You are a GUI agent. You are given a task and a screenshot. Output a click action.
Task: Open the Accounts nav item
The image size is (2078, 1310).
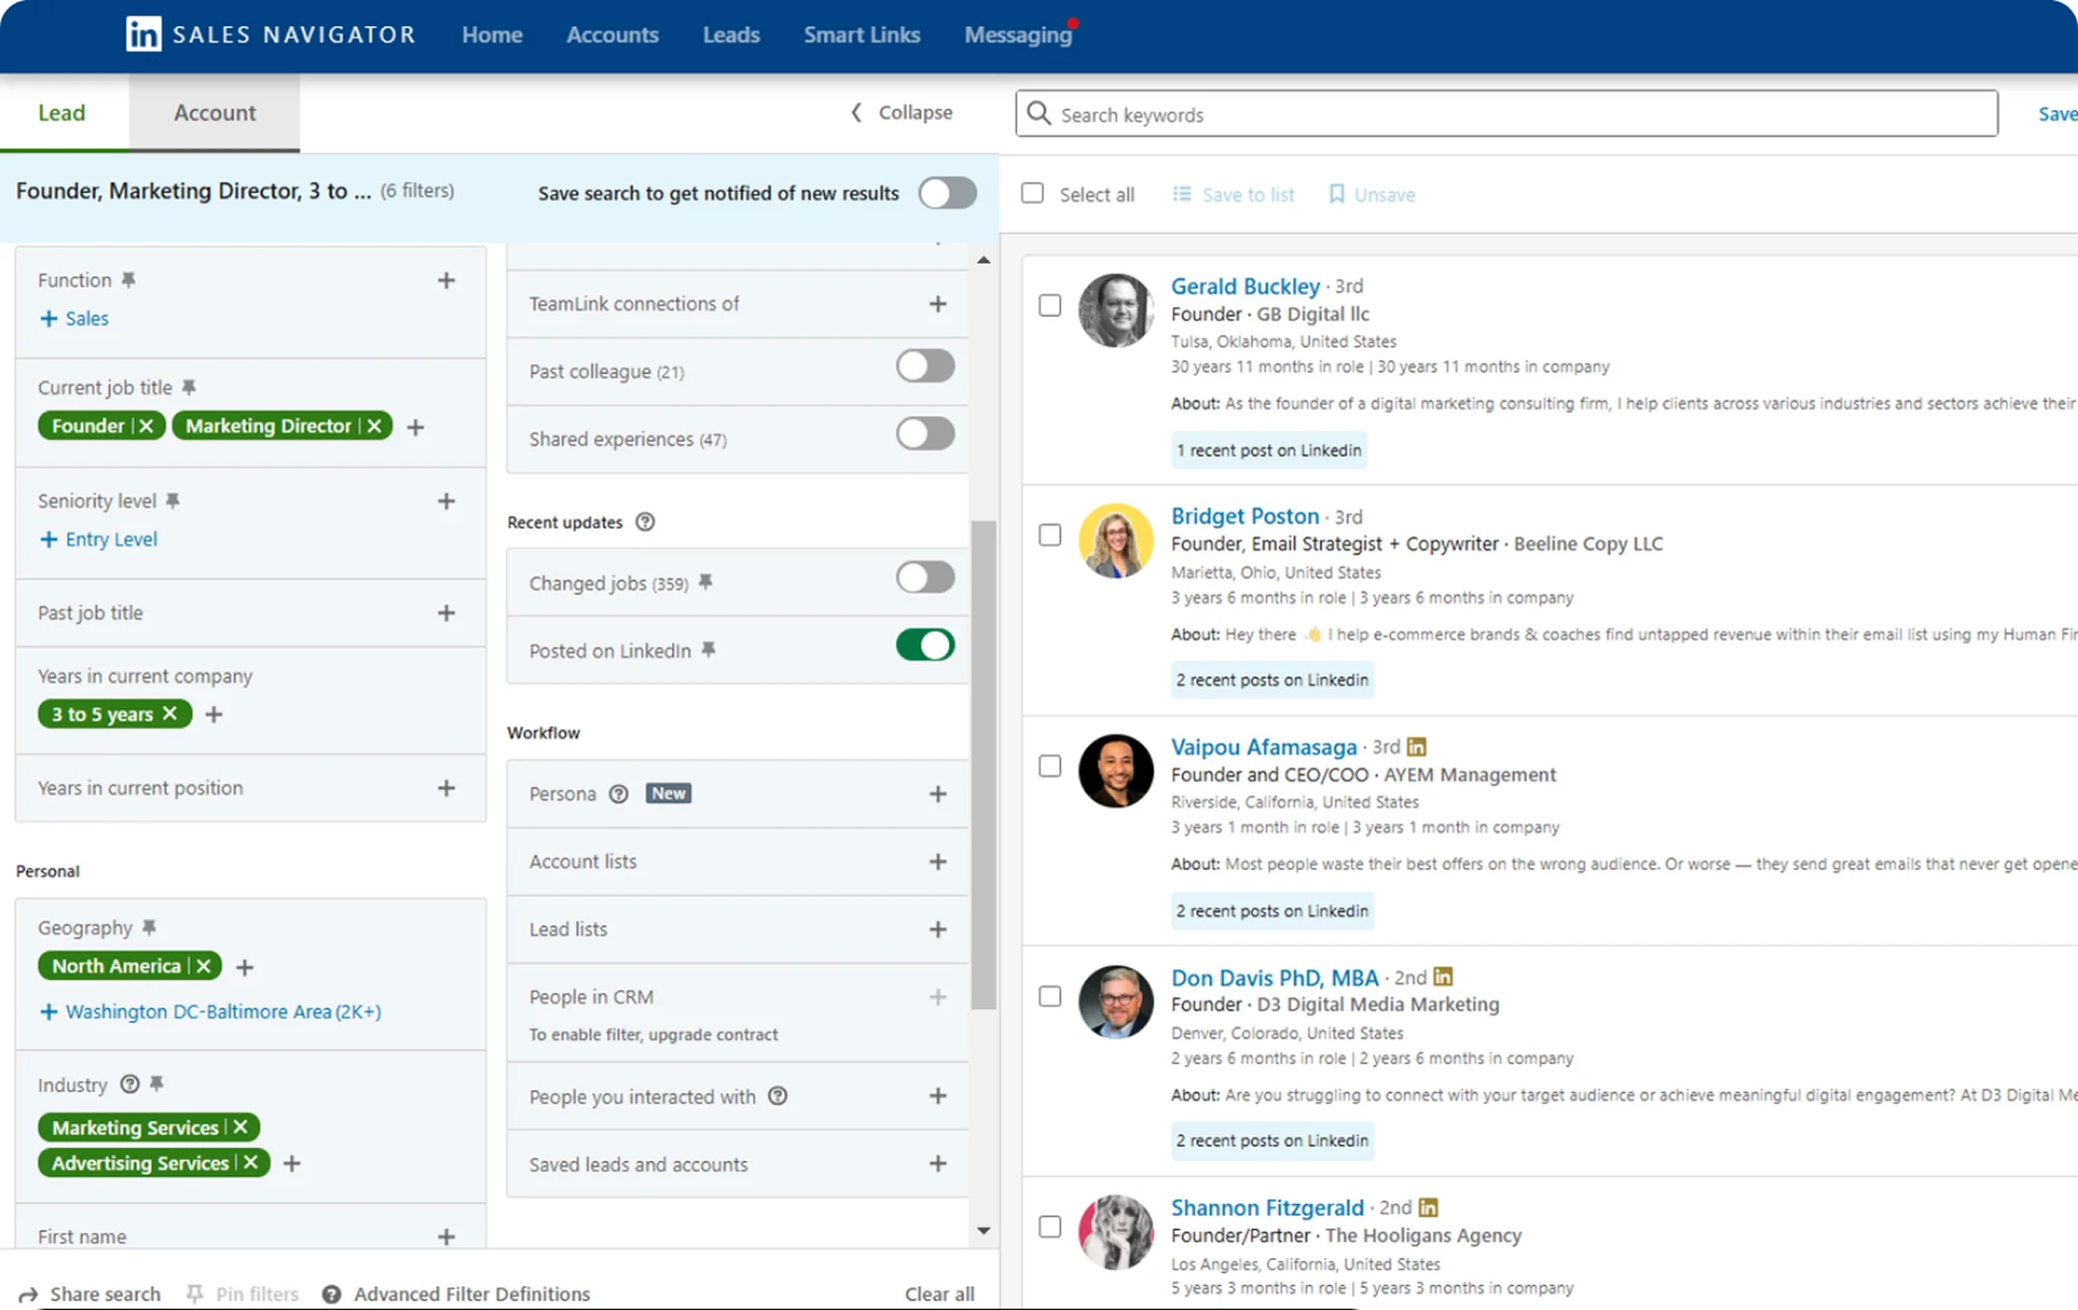click(x=612, y=35)
